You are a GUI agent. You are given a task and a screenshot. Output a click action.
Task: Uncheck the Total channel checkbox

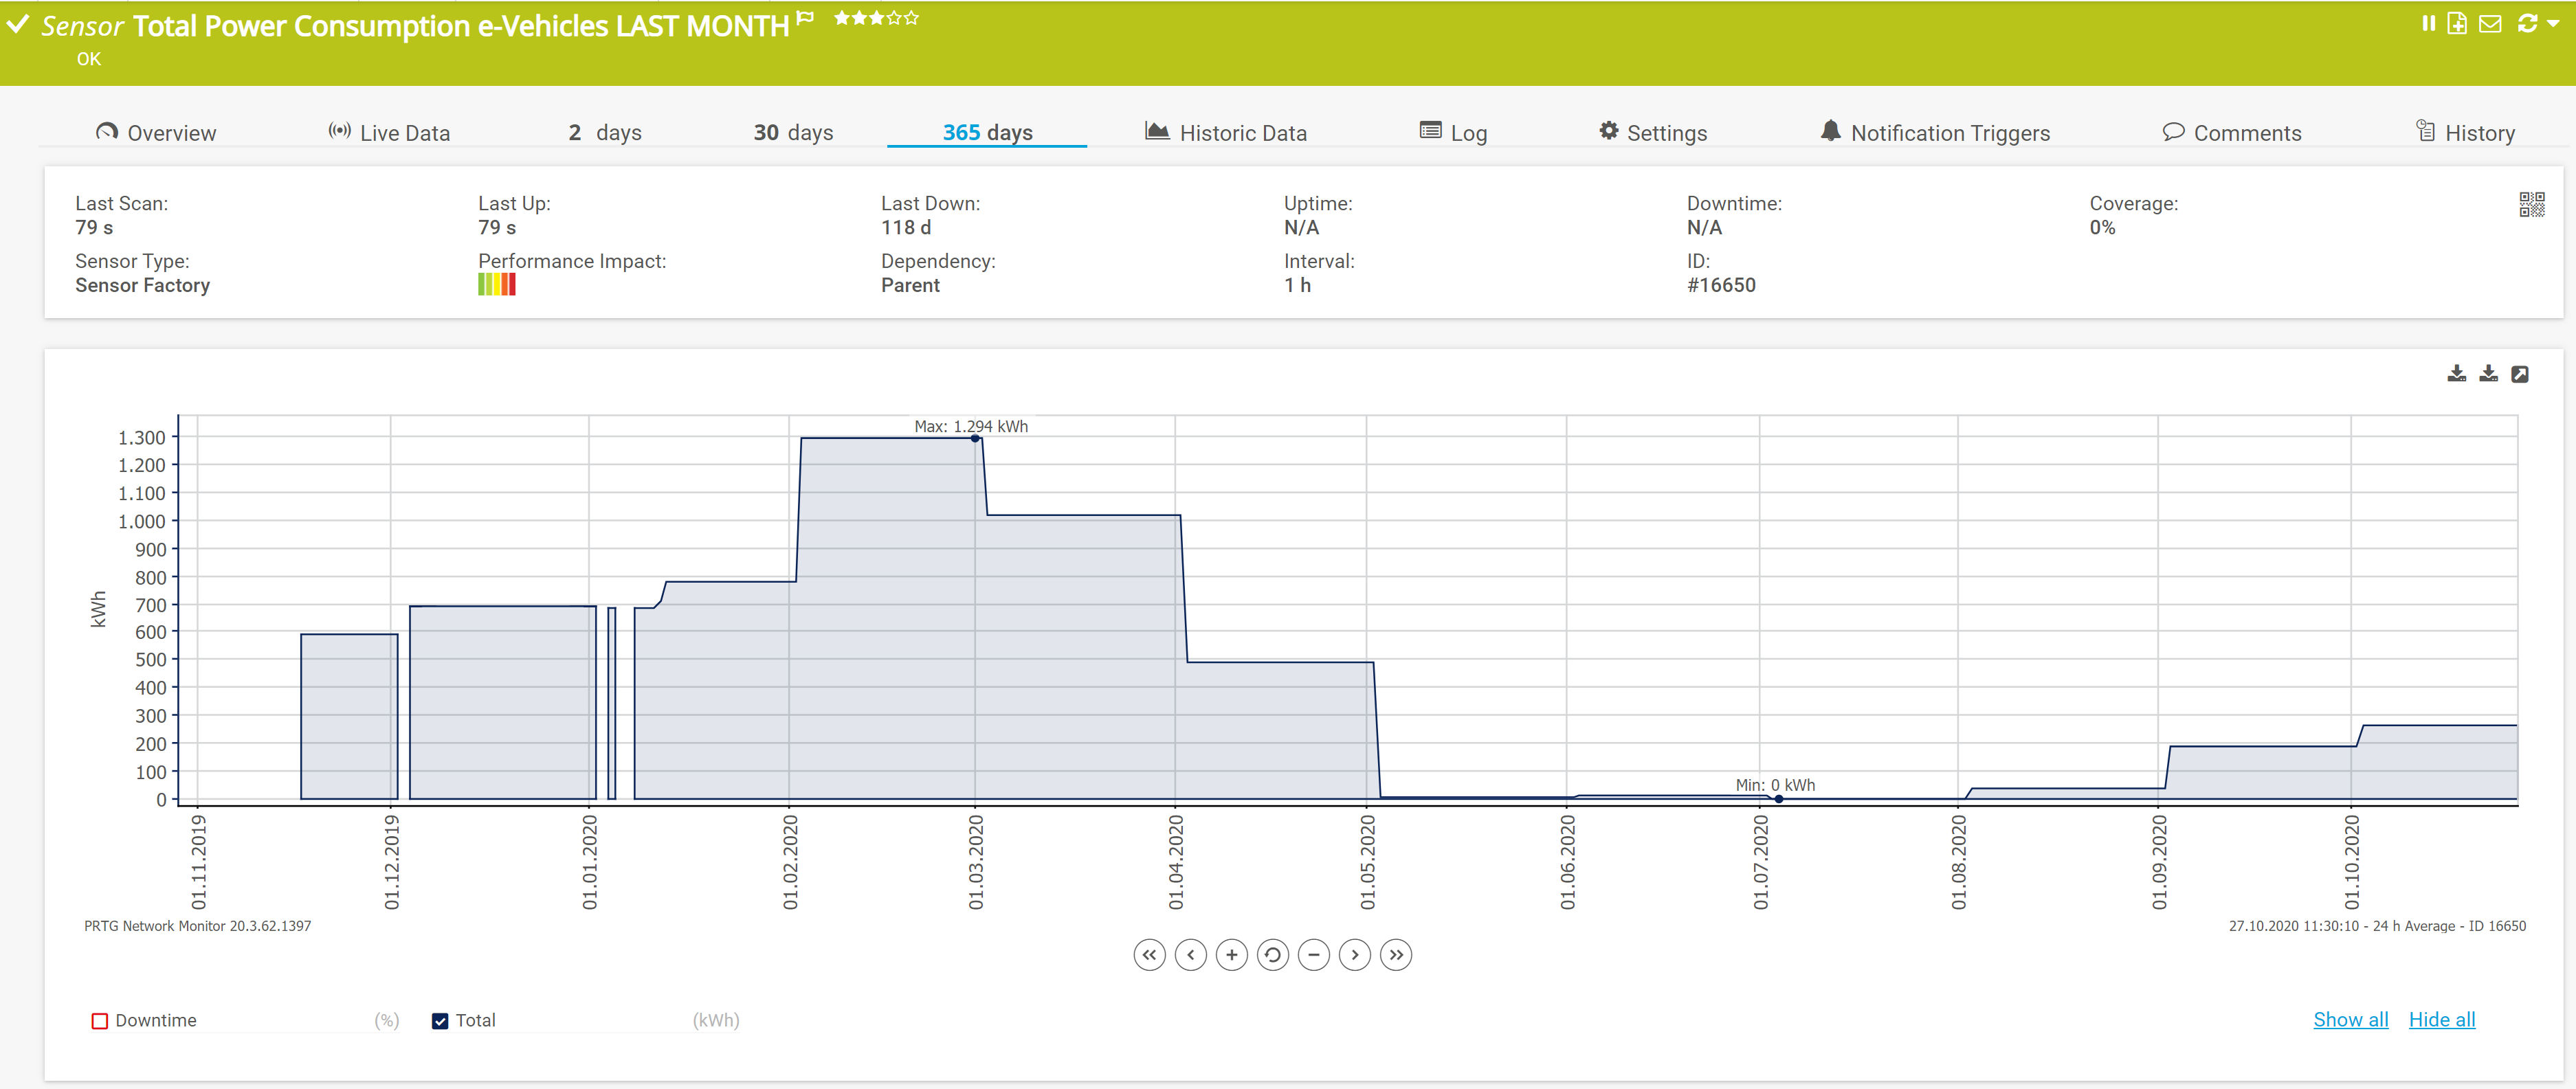tap(440, 1021)
